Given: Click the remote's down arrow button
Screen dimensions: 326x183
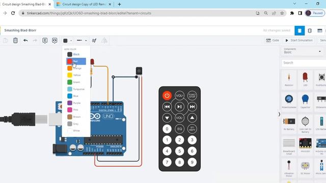Looking at the screenshot, I should tap(167, 117).
